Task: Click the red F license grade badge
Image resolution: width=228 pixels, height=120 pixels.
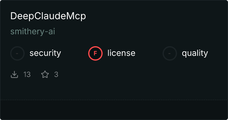Action: (x=95, y=53)
